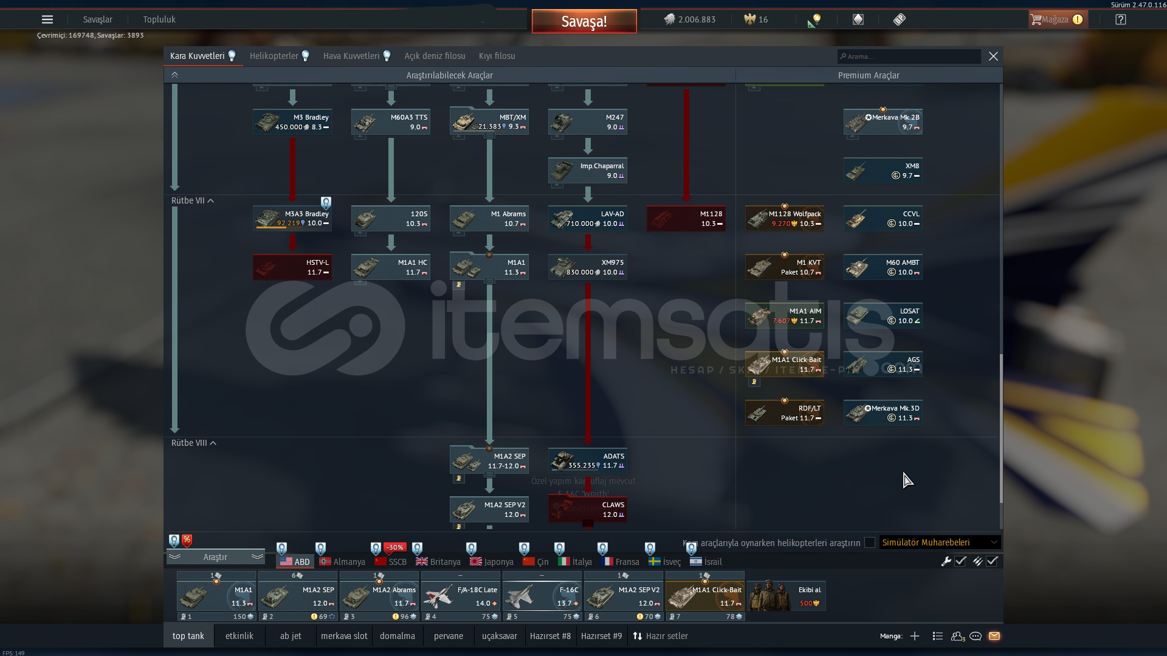Select M3A3 Bradley vehicle card
Viewport: 1167px width, 656px height.
(x=292, y=219)
